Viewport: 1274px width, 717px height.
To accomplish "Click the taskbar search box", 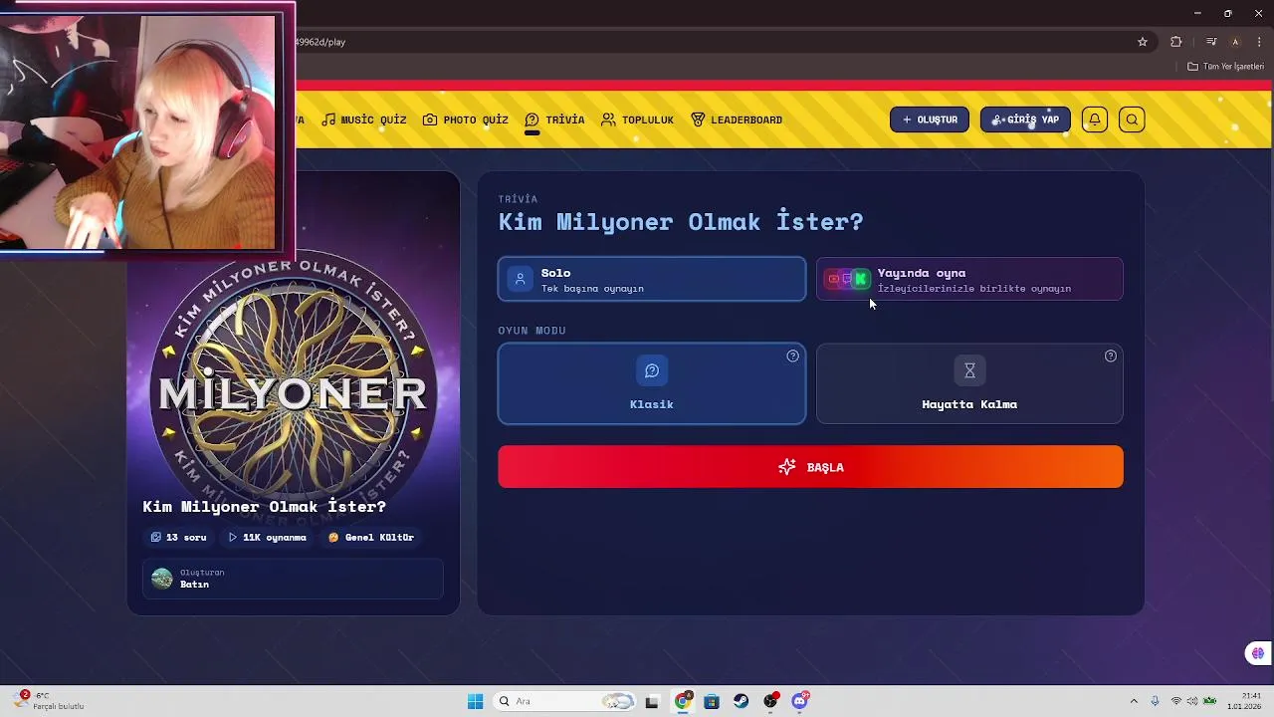I will pos(564,701).
